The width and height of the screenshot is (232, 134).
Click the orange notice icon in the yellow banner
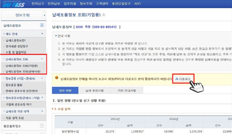click(x=57, y=77)
